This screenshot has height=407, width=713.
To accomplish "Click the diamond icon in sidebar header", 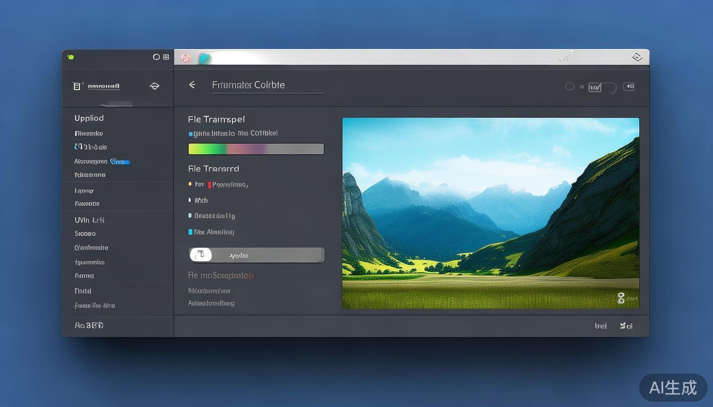I will pyautogui.click(x=154, y=86).
